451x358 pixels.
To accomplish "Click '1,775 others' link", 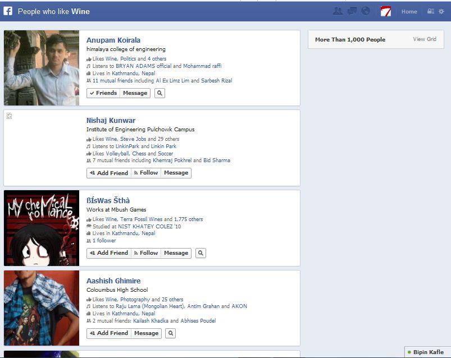I will [x=188, y=219].
